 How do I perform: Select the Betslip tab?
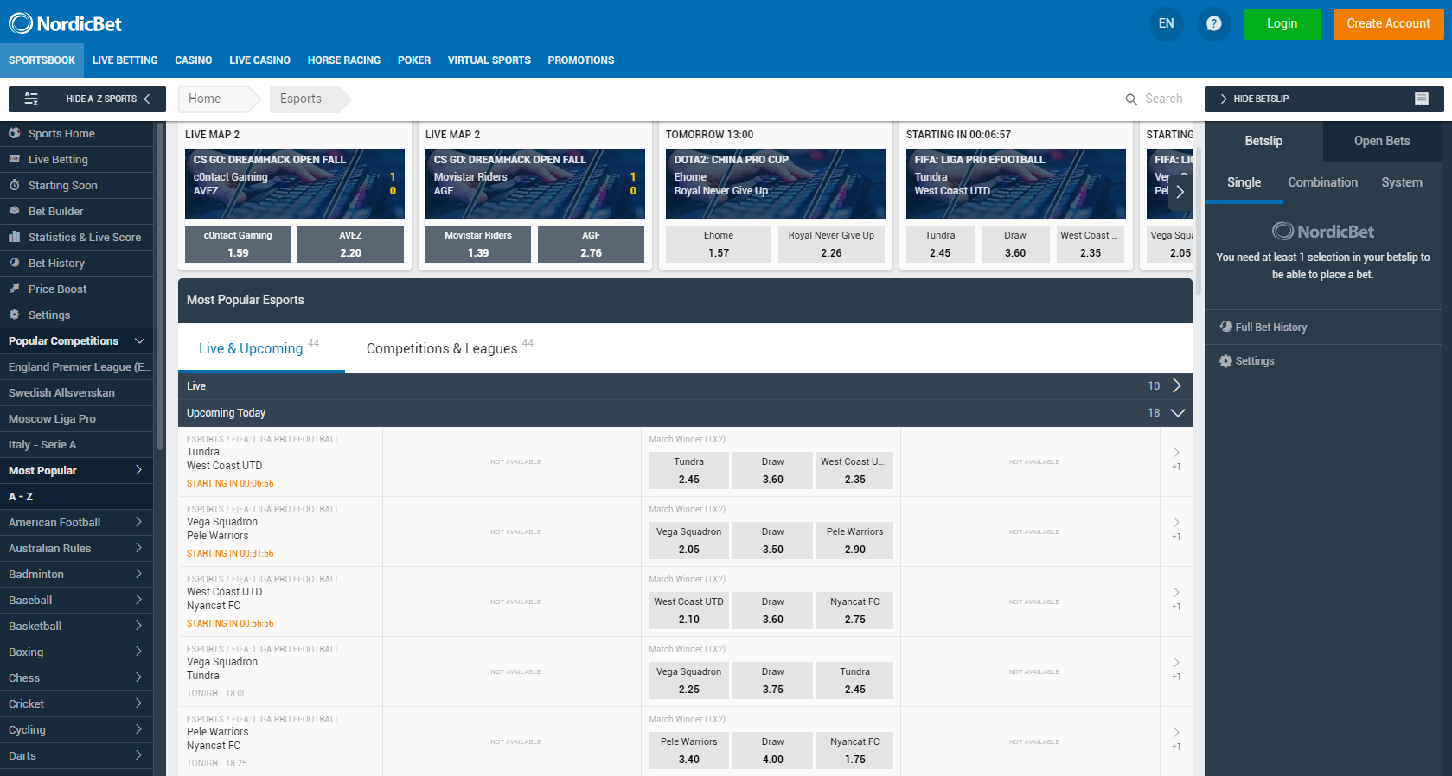click(1263, 141)
